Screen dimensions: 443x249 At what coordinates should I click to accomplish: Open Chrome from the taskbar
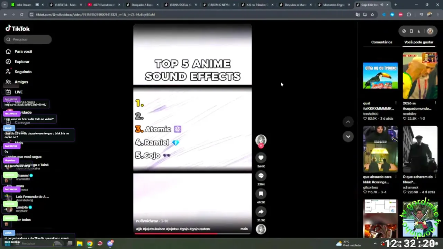(x=90, y=243)
